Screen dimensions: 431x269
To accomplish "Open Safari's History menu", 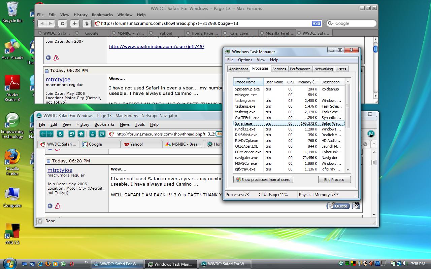I will tap(80, 15).
